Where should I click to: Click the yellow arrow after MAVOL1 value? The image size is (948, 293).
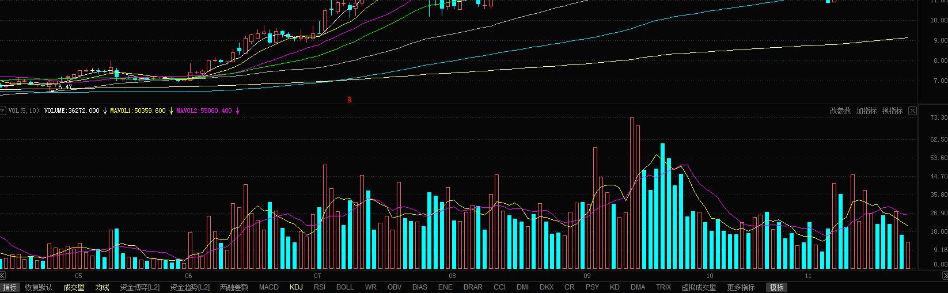pos(171,111)
